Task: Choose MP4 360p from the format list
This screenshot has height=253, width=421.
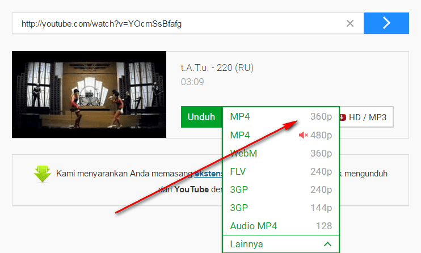Action: [x=281, y=116]
